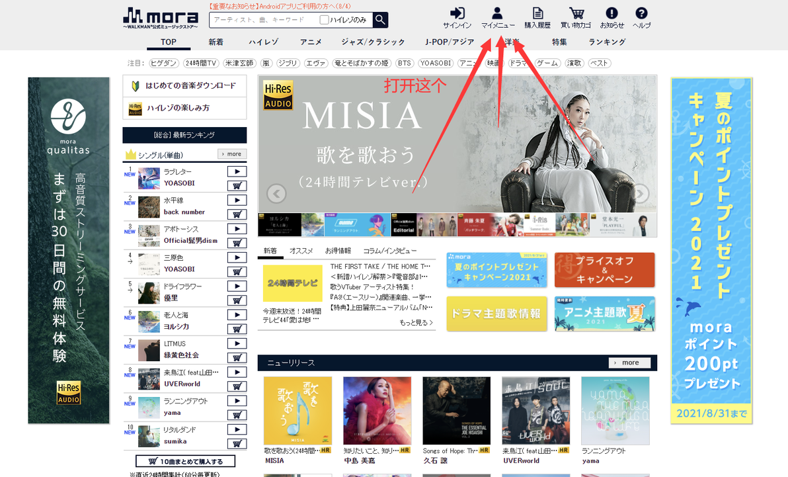
Task: Switch to コラム/インタビュー news tab
Action: pyautogui.click(x=390, y=251)
